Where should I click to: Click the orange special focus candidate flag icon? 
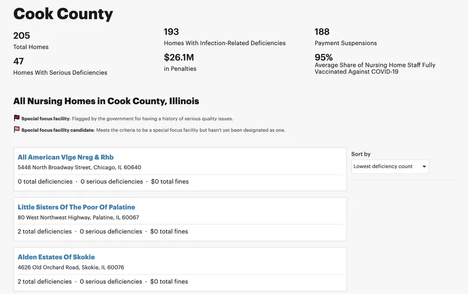coord(17,129)
